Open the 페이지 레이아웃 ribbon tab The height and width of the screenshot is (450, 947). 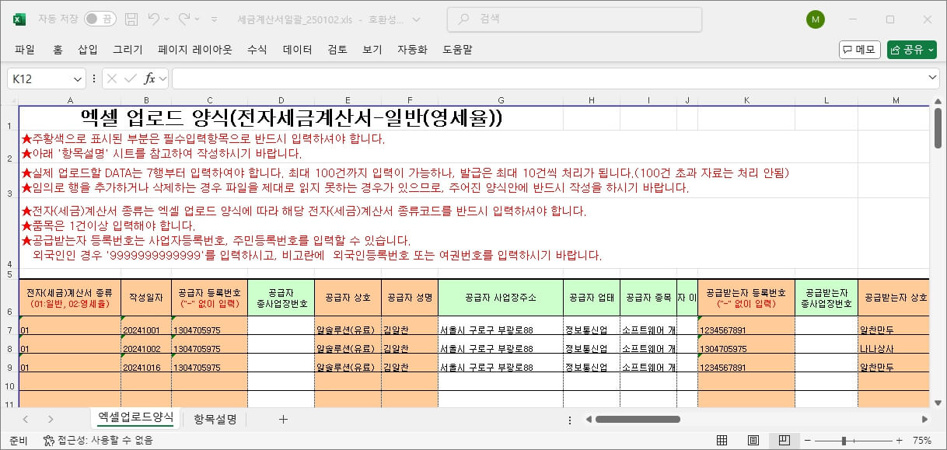pos(195,49)
